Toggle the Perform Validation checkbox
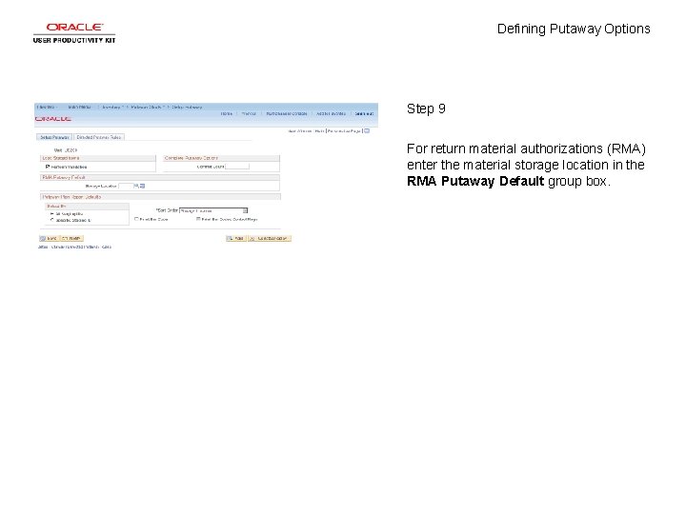The height and width of the screenshot is (514, 686). pyautogui.click(x=48, y=167)
